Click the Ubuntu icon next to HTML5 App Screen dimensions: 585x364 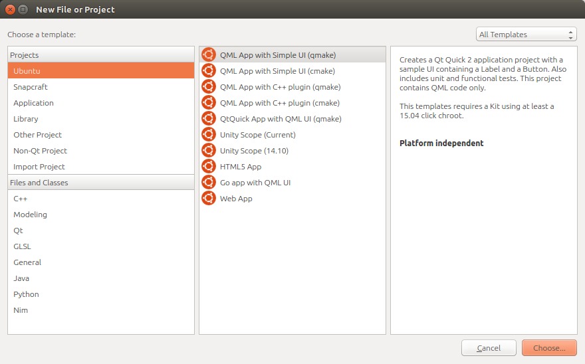pyautogui.click(x=209, y=166)
